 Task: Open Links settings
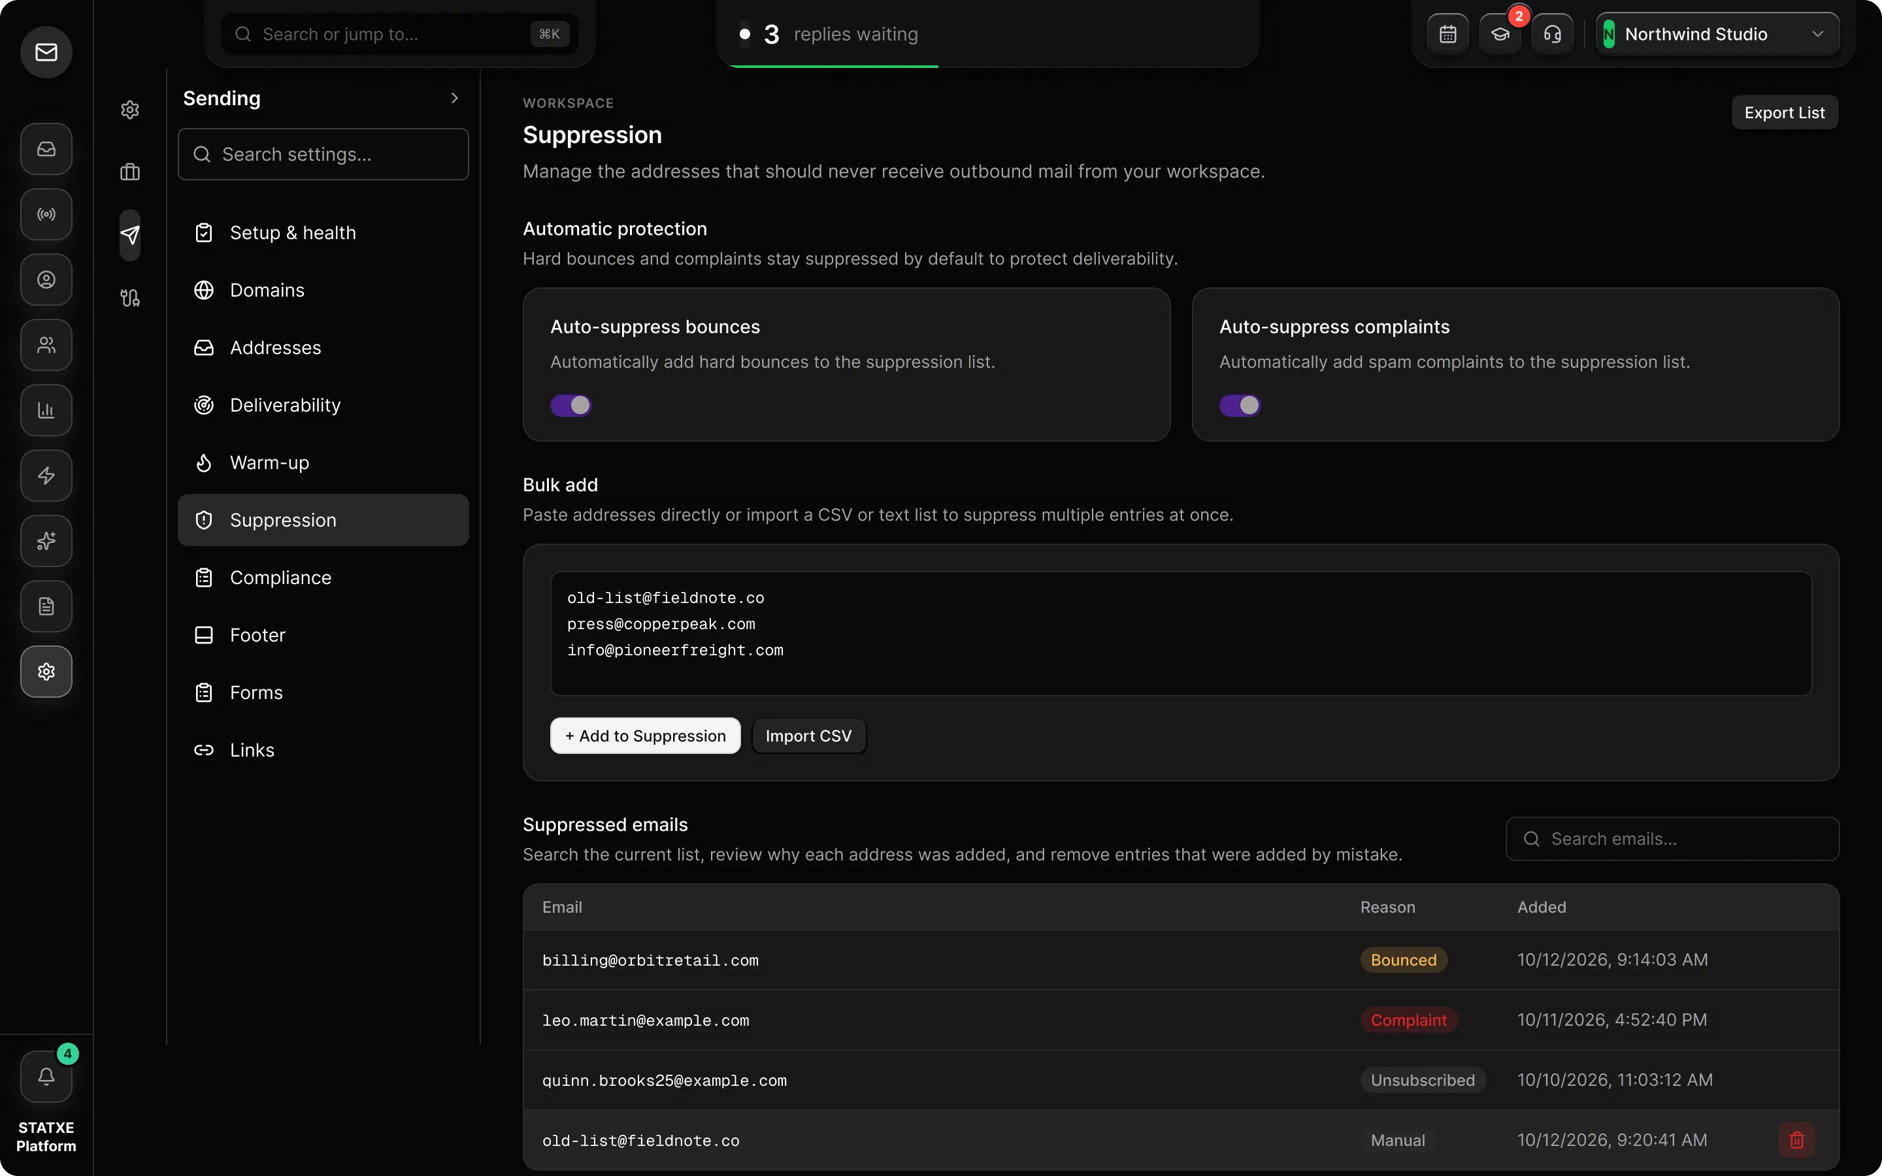click(323, 751)
